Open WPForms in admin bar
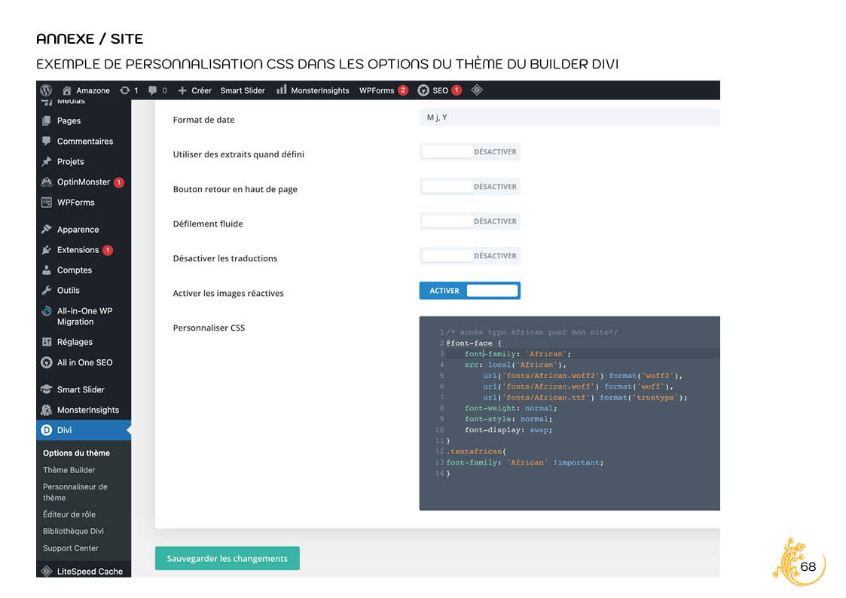 coord(377,90)
